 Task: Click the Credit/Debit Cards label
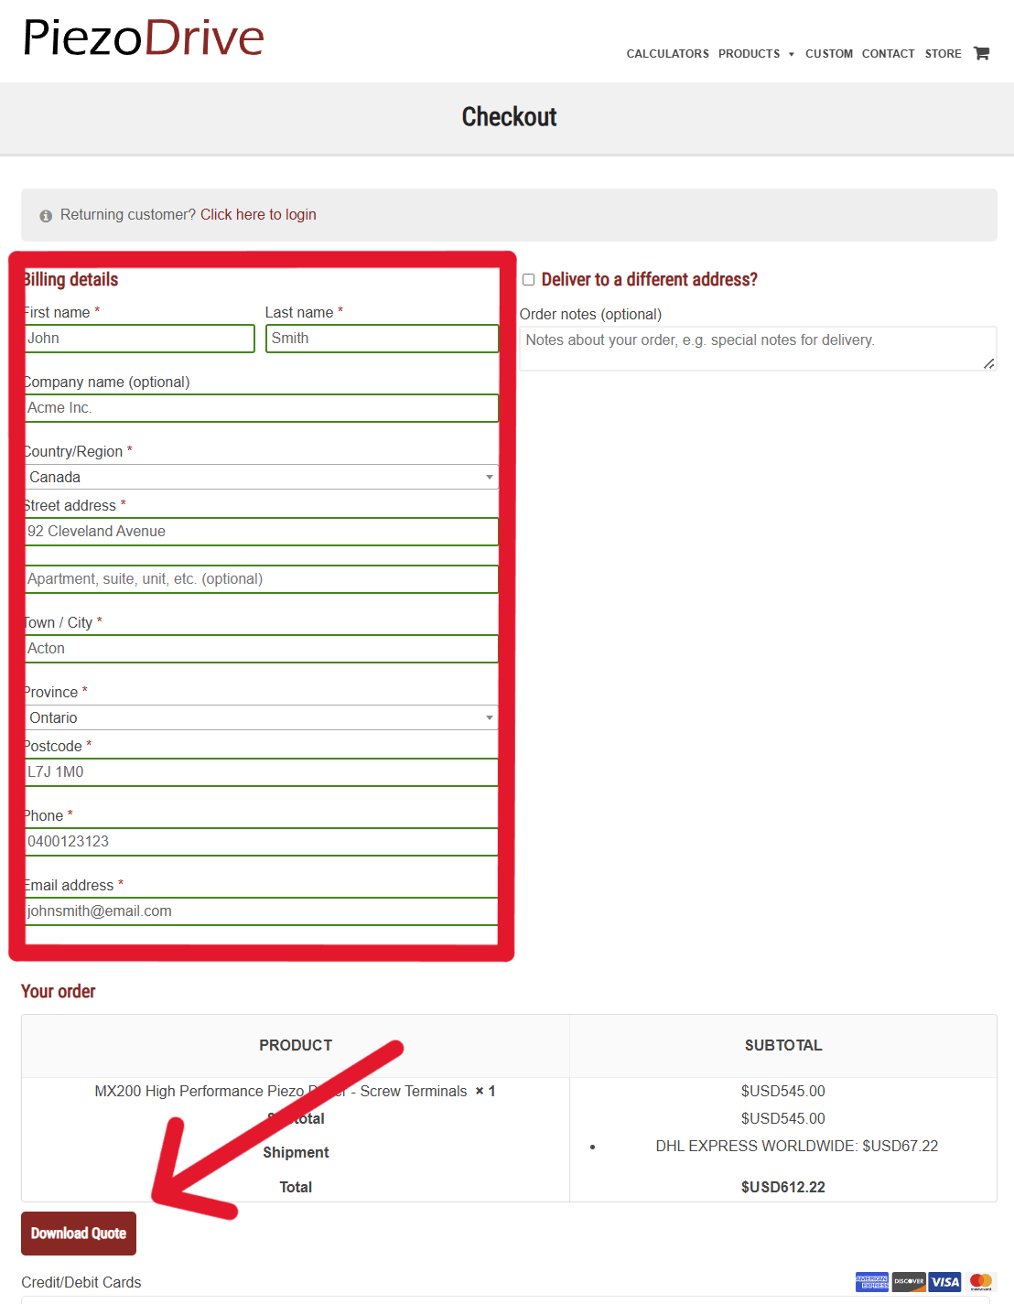point(81,1282)
